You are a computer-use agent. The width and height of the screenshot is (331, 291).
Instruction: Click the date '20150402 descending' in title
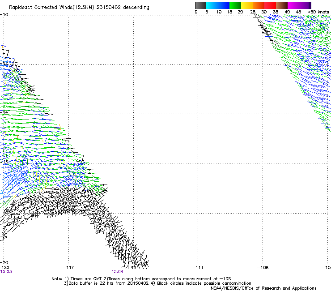point(123,8)
